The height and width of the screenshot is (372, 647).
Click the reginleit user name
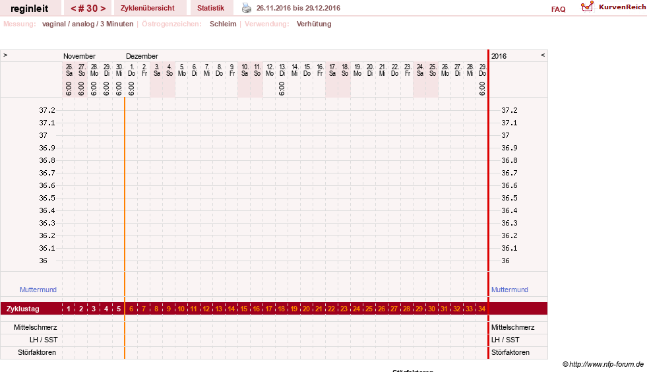29,9
